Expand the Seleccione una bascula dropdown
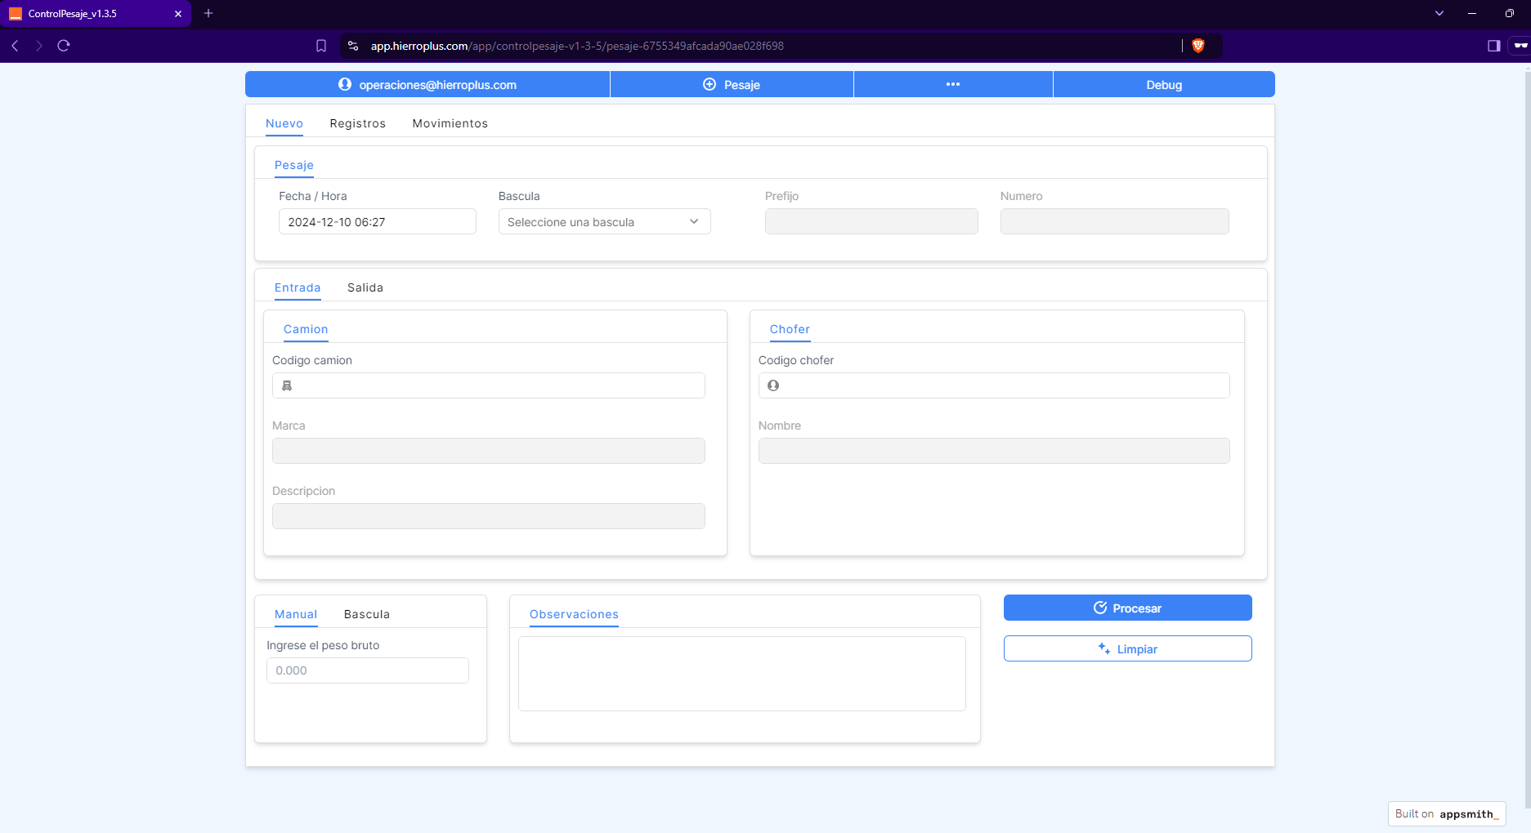 coord(604,222)
